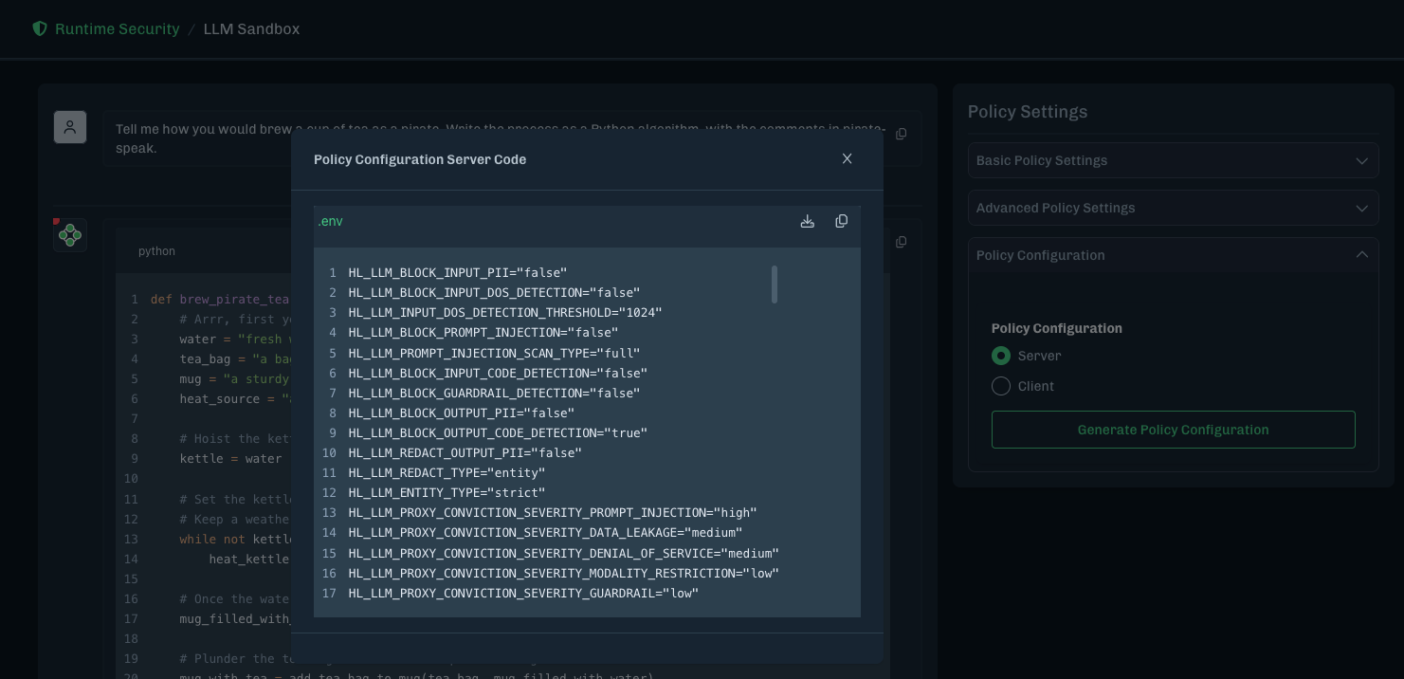Copy the python code block response
This screenshot has height=679, width=1404.
pyautogui.click(x=901, y=242)
